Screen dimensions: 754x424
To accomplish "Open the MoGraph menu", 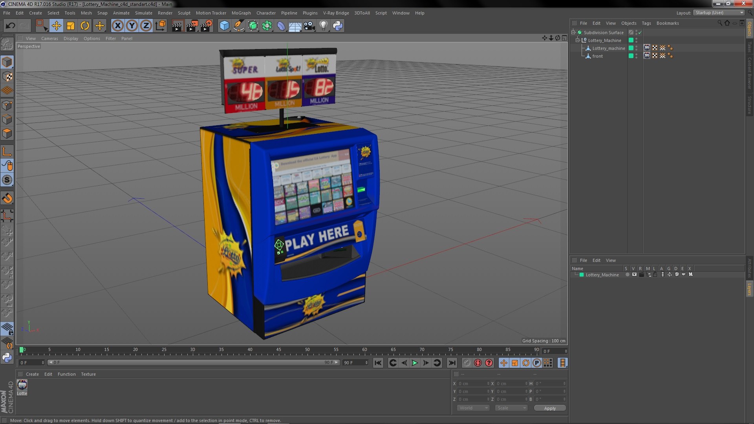I will [241, 13].
